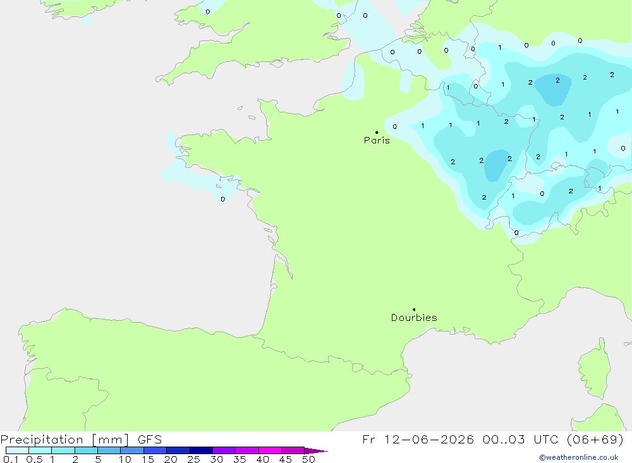Click the 'Precipitation [mm]' legend title

point(64,440)
